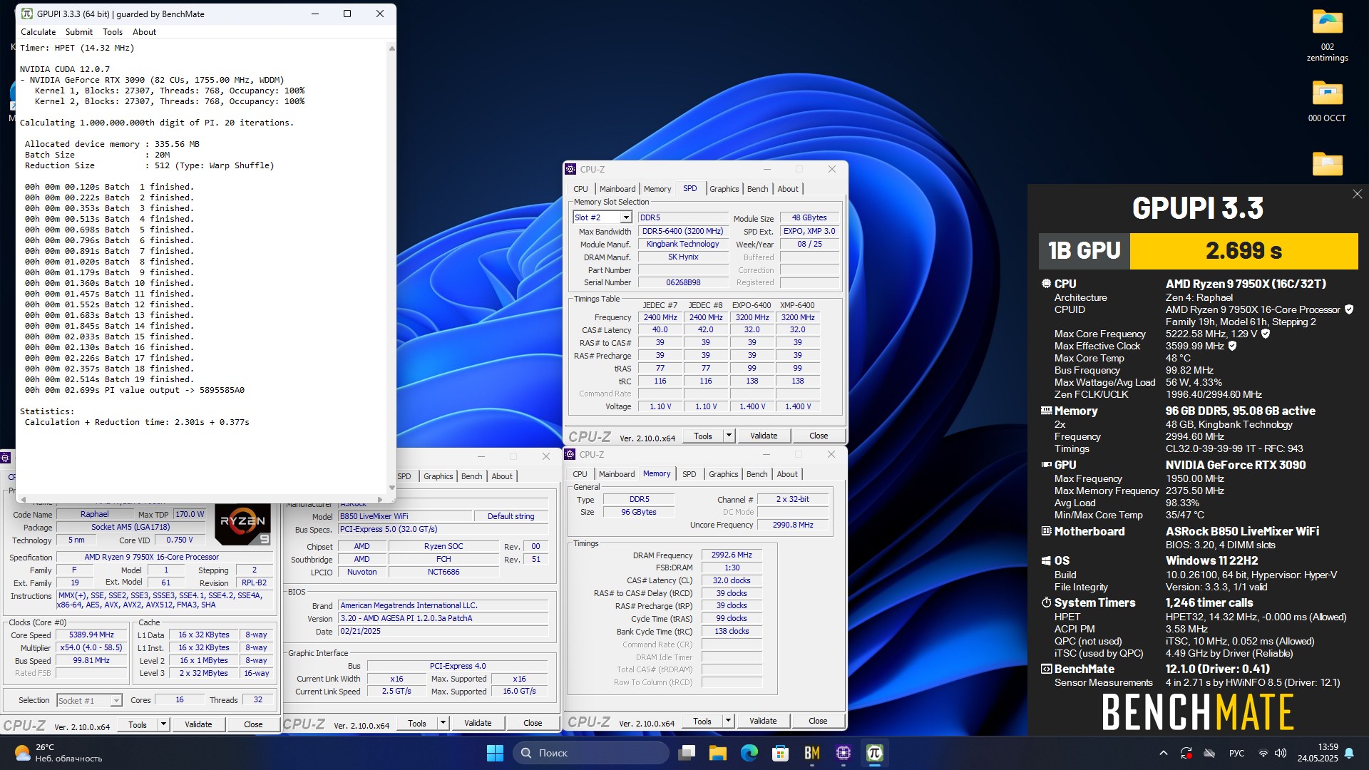Open Microsoft Edge from the taskbar
The width and height of the screenshot is (1369, 770).
pyautogui.click(x=749, y=753)
